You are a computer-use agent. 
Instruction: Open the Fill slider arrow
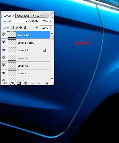coord(51,28)
